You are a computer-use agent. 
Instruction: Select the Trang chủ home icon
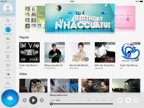8,30
